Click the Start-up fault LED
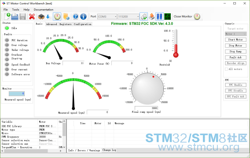 click(x=7, y=59)
